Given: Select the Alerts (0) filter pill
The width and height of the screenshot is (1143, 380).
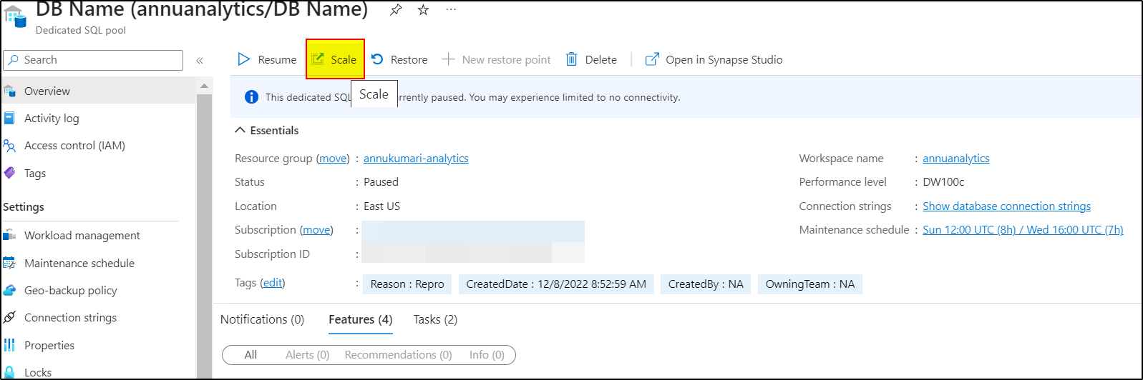Looking at the screenshot, I should click(x=307, y=355).
